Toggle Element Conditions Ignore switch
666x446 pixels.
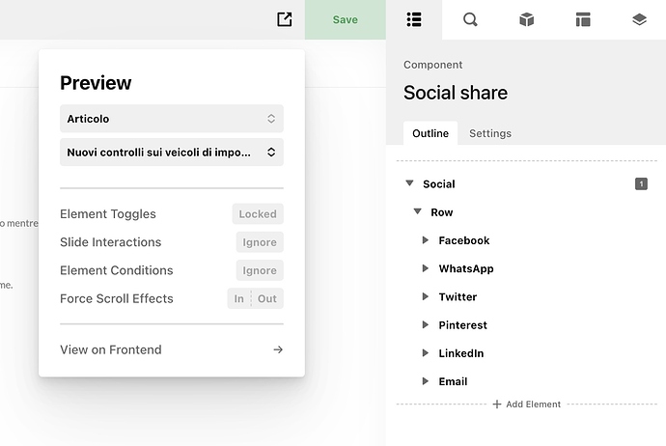coord(260,270)
